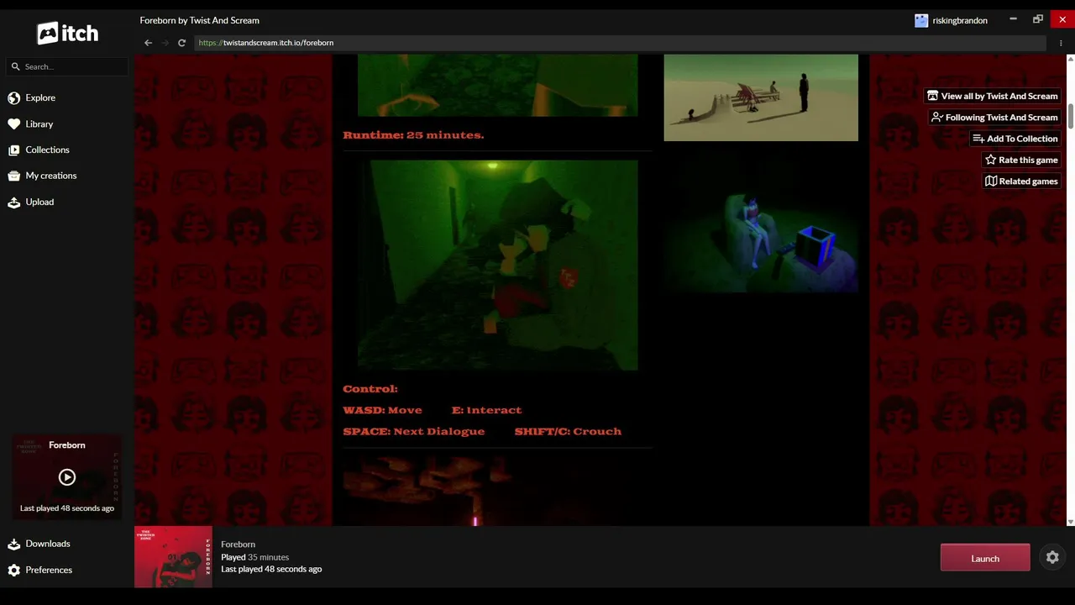Go to Collections

(x=48, y=150)
